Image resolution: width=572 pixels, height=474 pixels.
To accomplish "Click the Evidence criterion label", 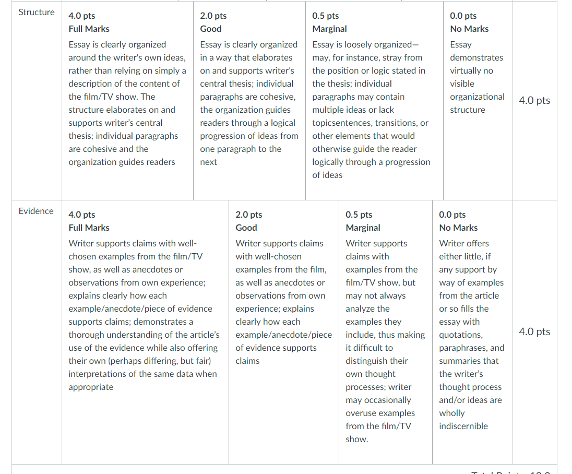I will pos(36,211).
